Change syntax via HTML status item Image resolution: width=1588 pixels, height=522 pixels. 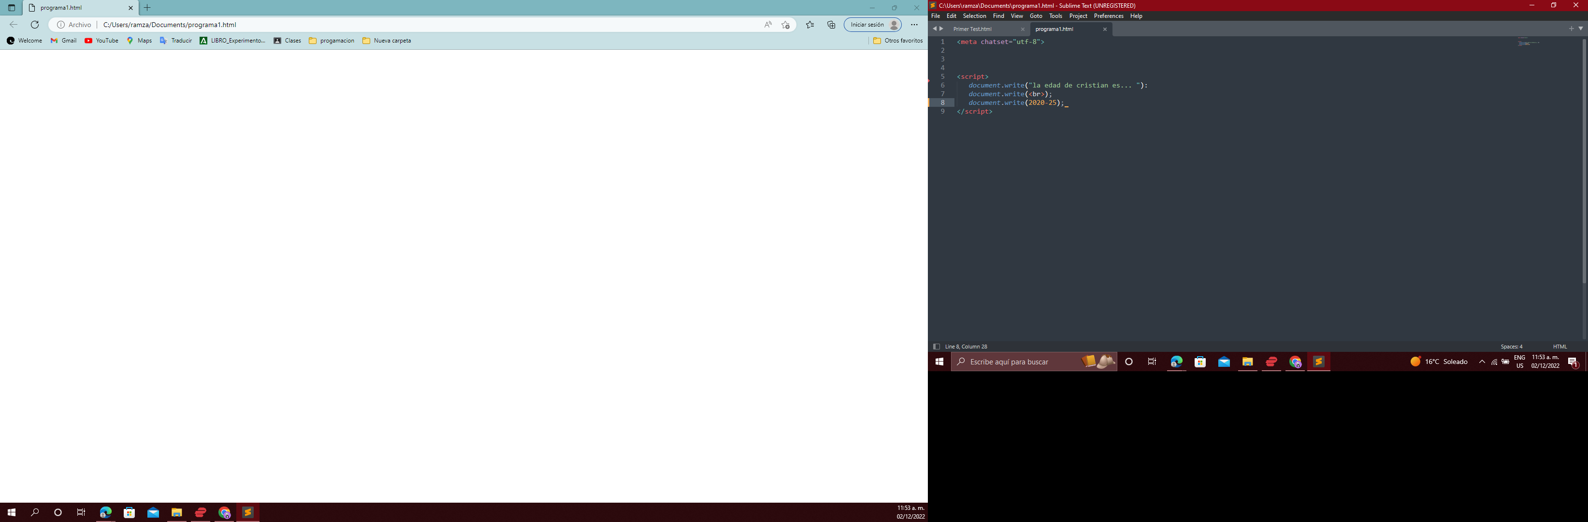(1559, 347)
